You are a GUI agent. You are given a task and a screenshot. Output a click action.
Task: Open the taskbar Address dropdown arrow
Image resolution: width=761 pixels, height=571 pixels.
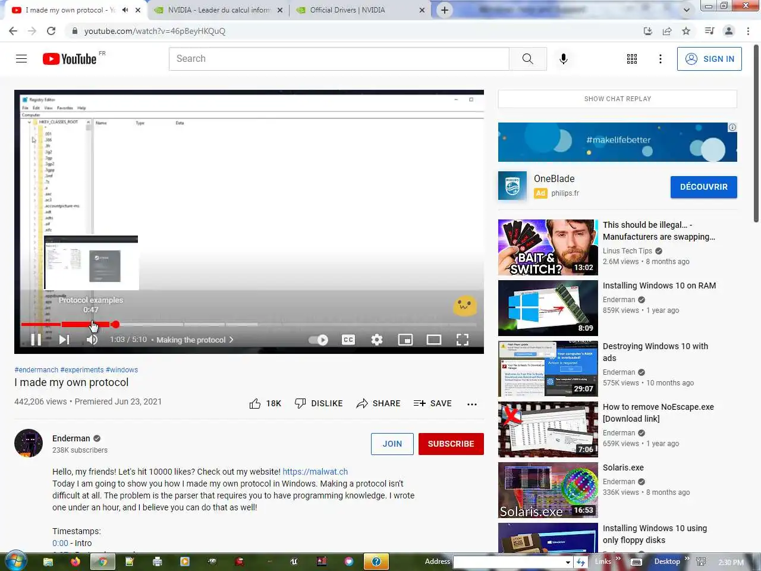[568, 562]
